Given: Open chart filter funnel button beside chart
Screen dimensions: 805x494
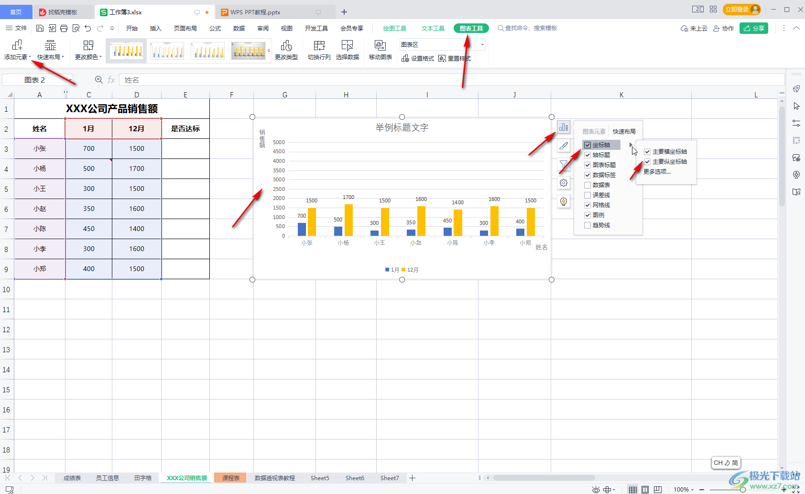Looking at the screenshot, I should 564,164.
